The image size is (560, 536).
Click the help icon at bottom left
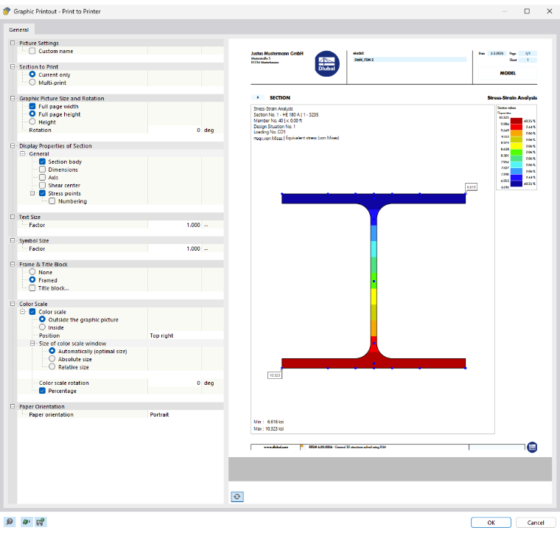(x=10, y=522)
